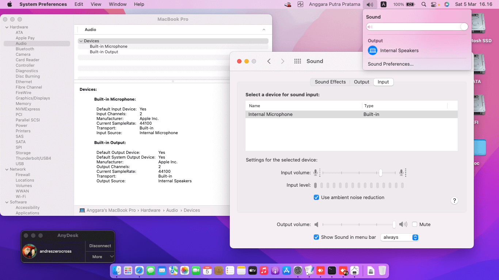Open Notes from the dock

click(x=241, y=271)
